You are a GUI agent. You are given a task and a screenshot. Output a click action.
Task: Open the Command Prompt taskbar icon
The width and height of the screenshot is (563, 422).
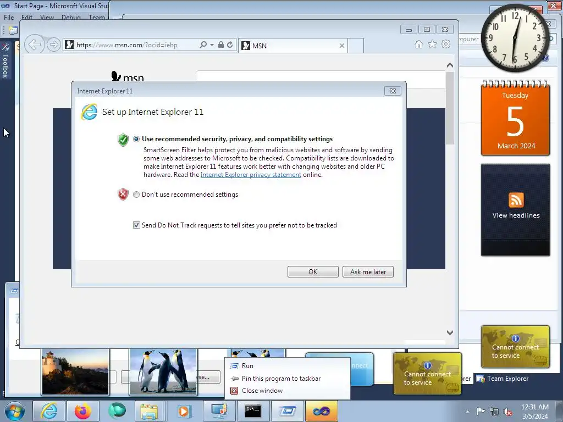pyautogui.click(x=253, y=411)
